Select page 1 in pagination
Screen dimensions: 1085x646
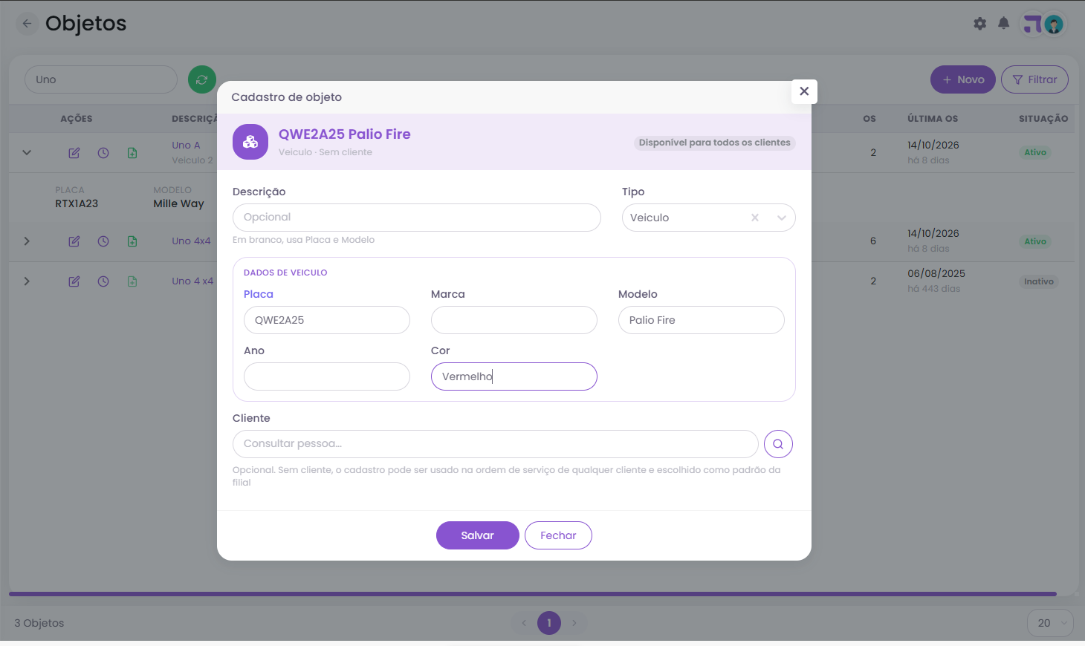tap(549, 623)
